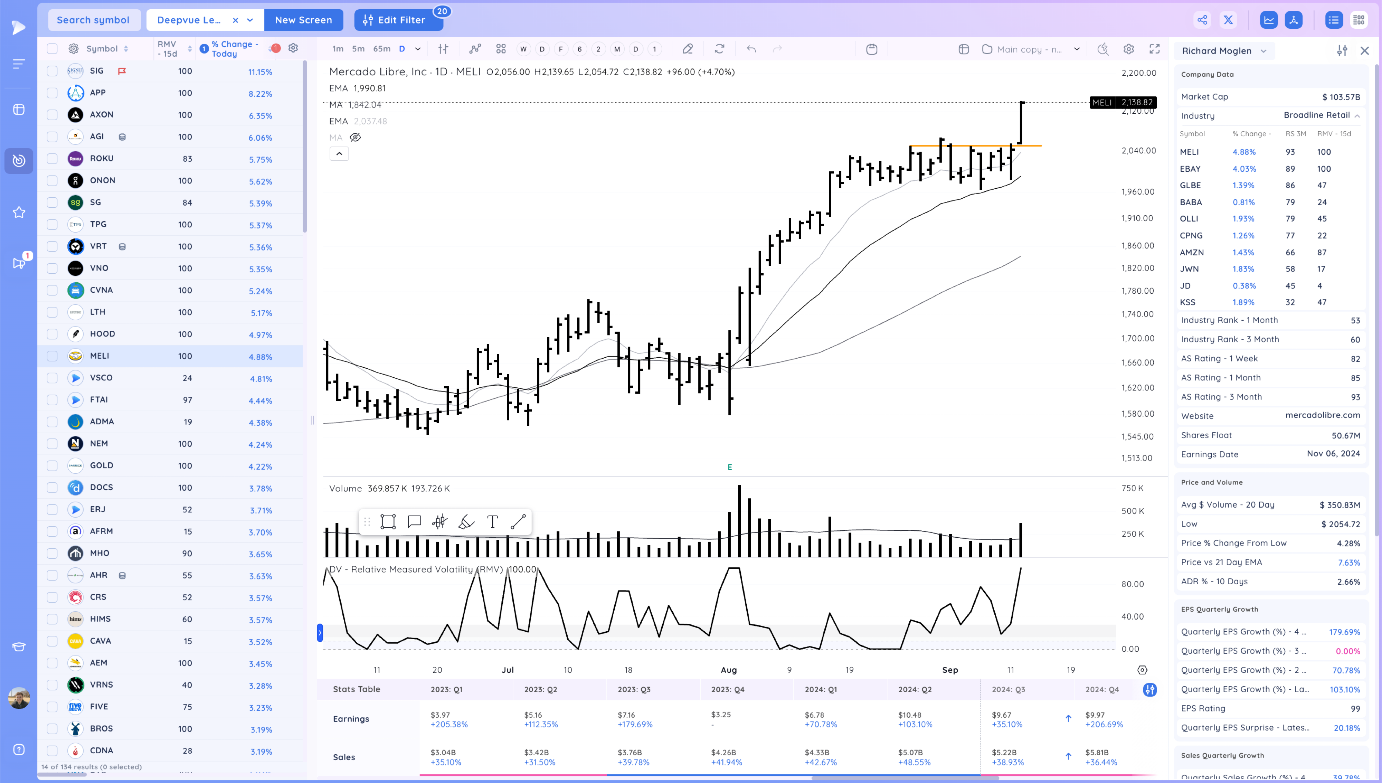The height and width of the screenshot is (783, 1382).
Task: Click the X (Twitter) share icon
Action: (x=1228, y=20)
